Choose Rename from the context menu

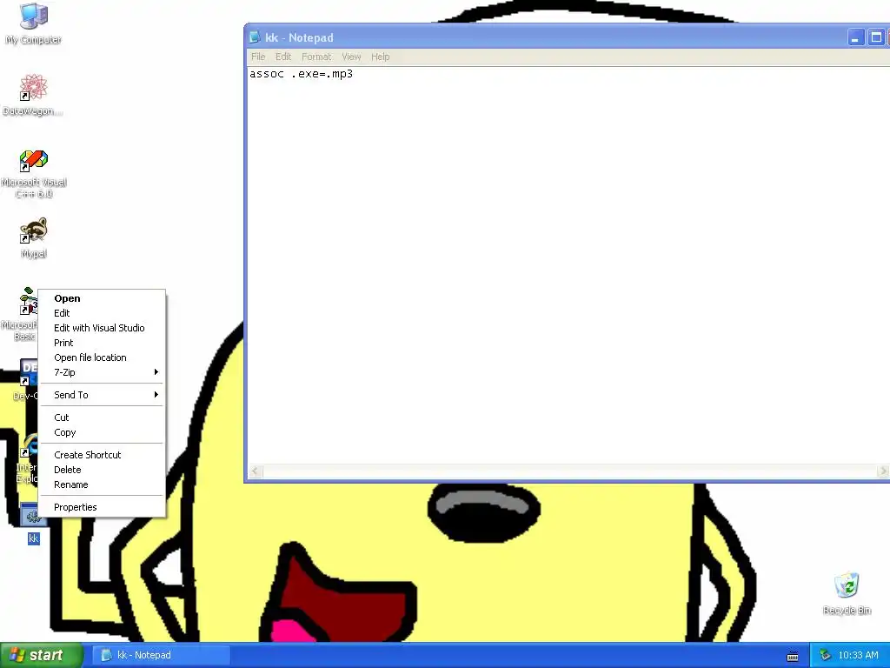103,484
